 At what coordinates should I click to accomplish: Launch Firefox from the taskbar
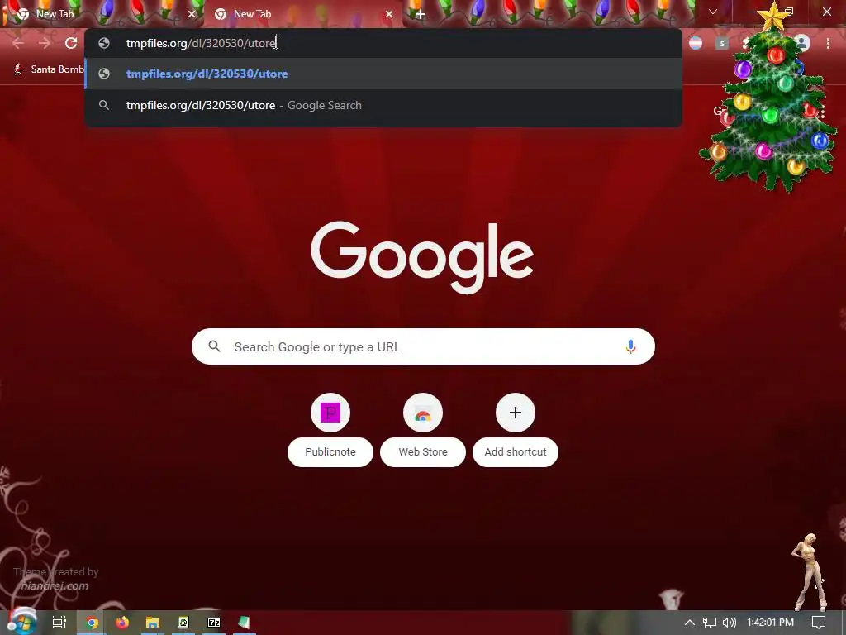122,623
